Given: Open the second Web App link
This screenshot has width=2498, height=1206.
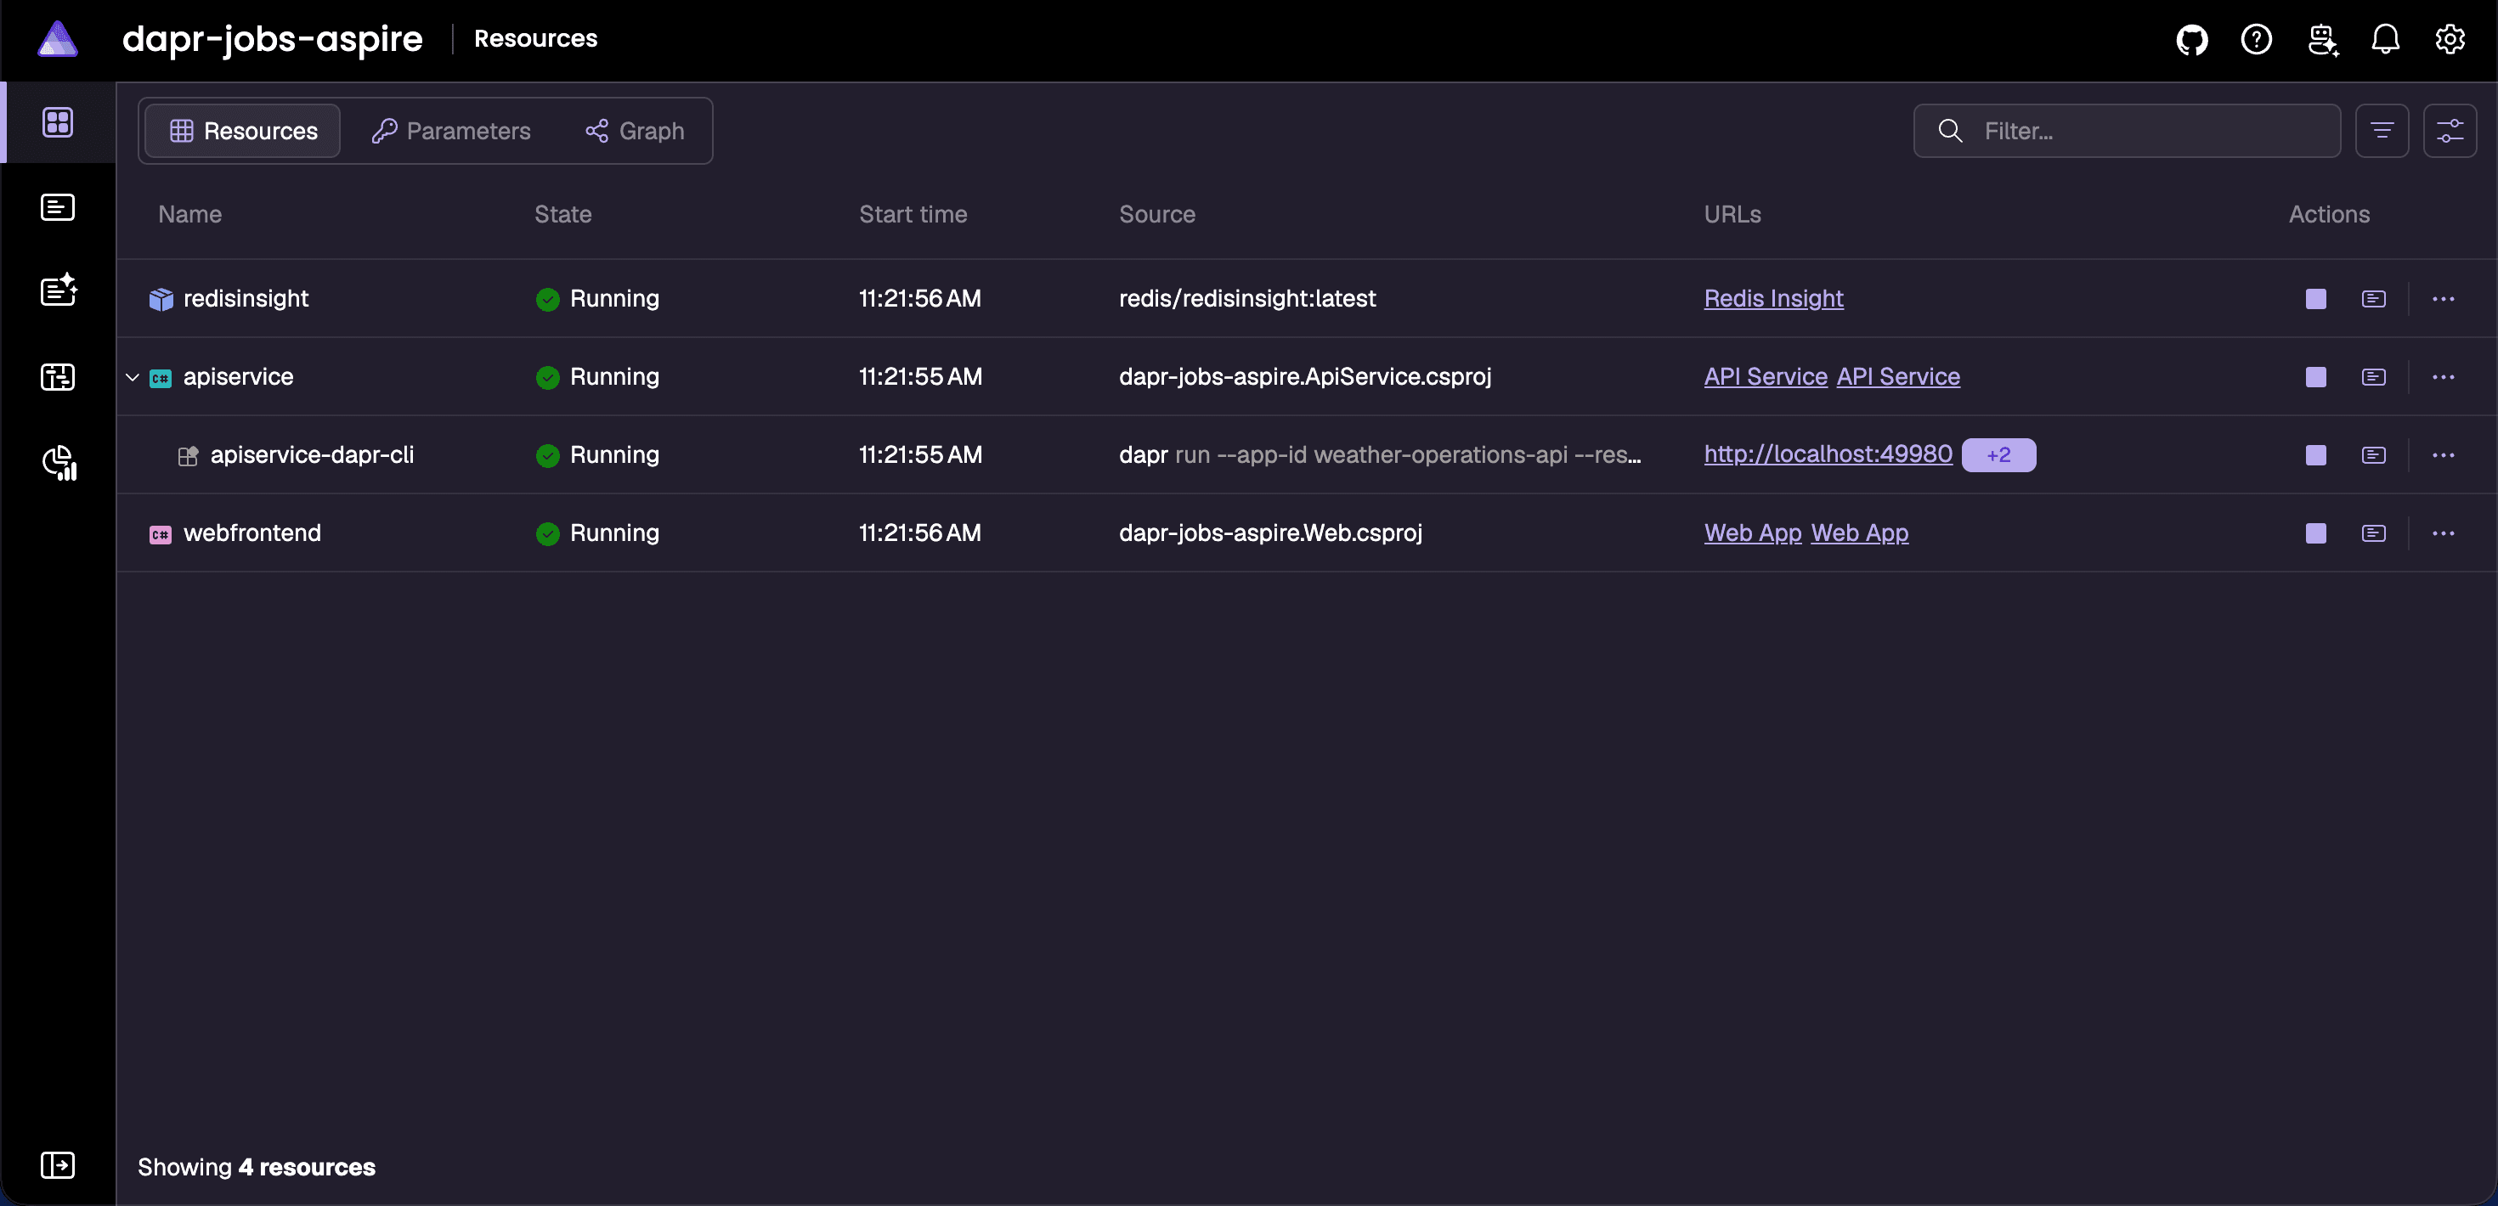Looking at the screenshot, I should click(1859, 533).
